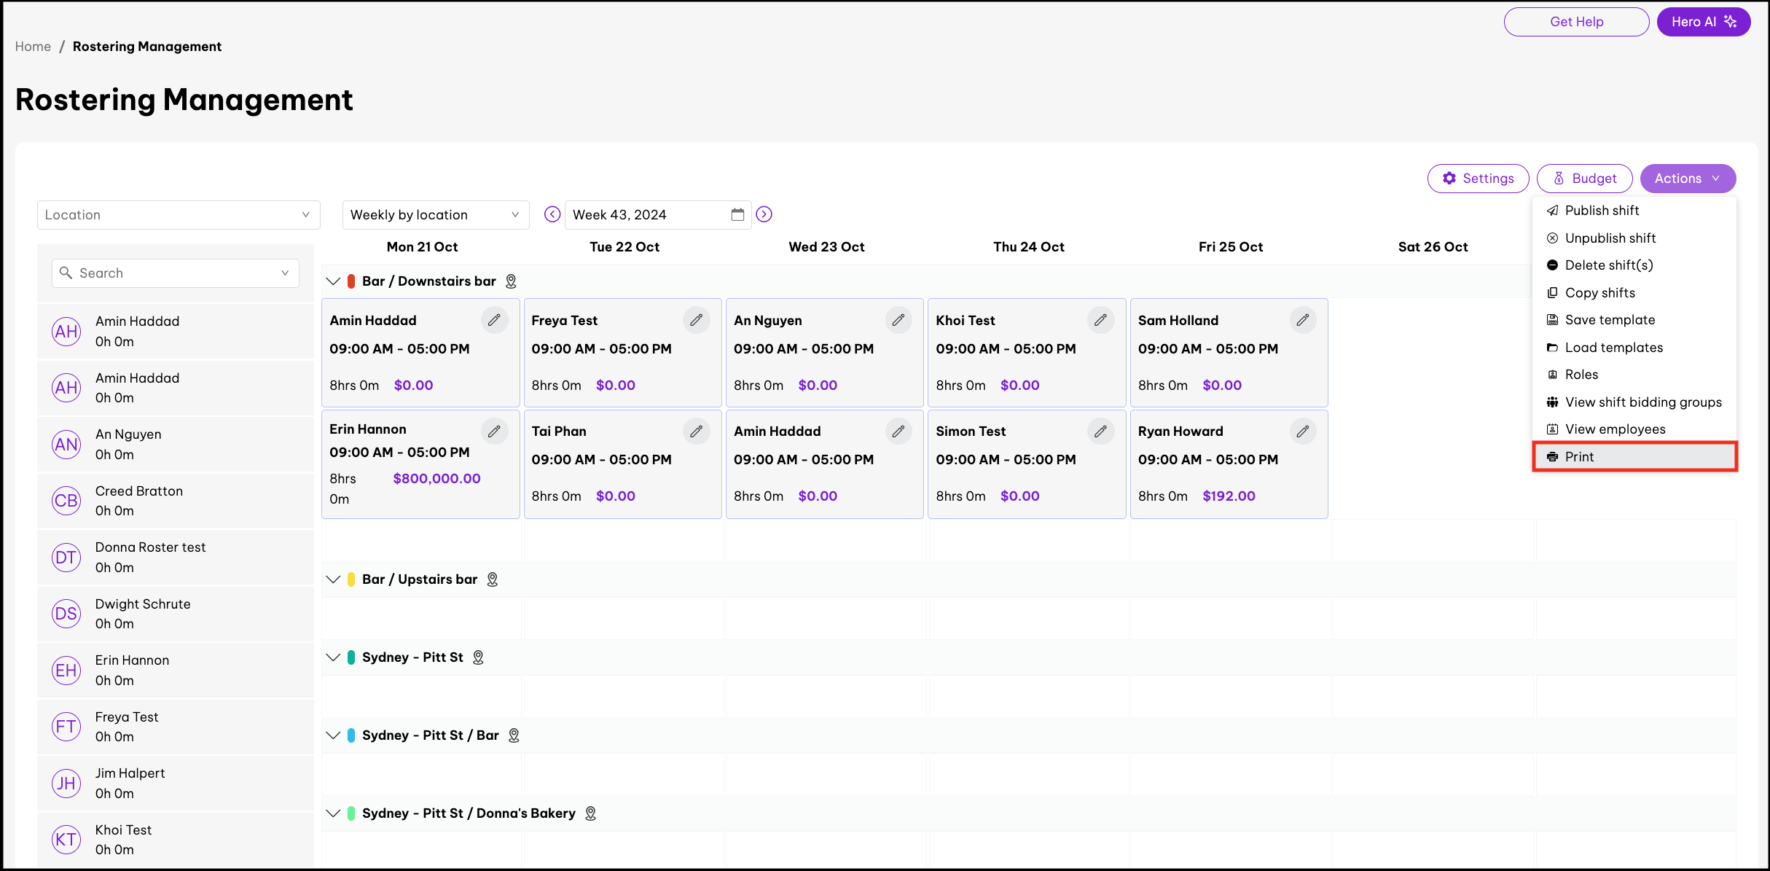Go to previous week arrow
The height and width of the screenshot is (871, 1770).
tap(552, 214)
